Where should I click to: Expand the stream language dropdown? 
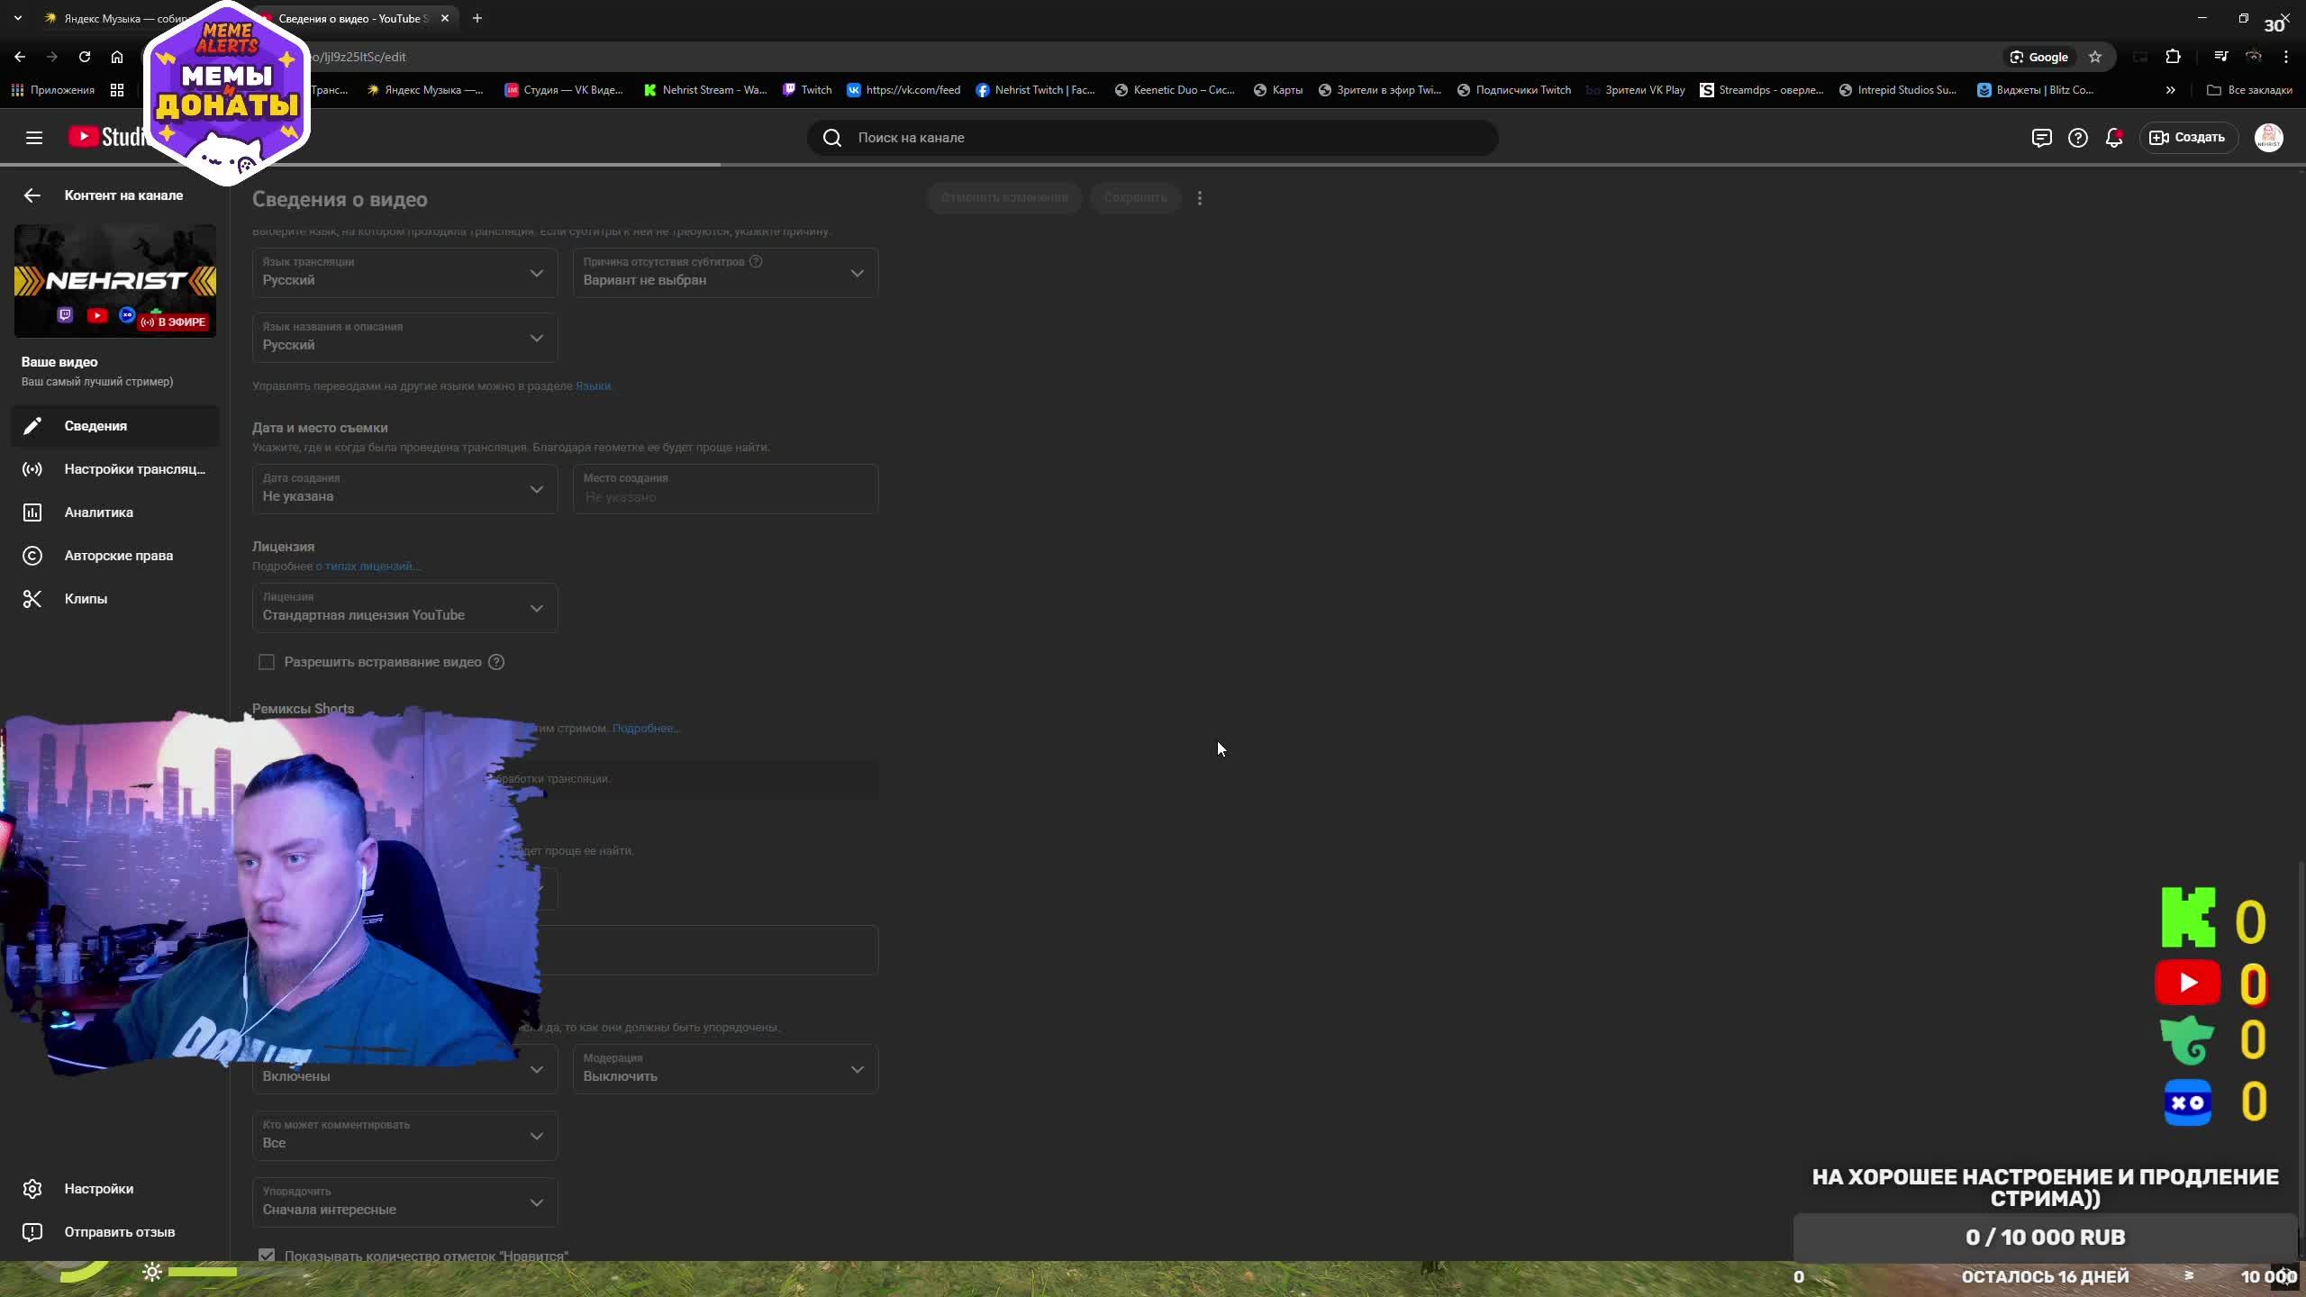click(404, 273)
